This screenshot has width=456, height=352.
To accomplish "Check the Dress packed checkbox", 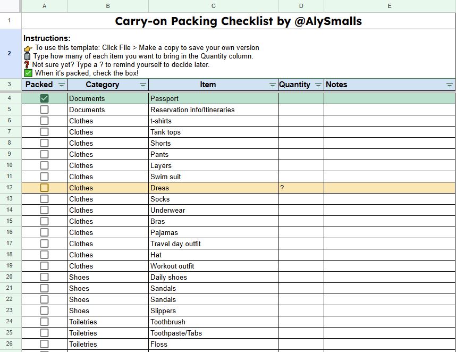I will coord(44,188).
